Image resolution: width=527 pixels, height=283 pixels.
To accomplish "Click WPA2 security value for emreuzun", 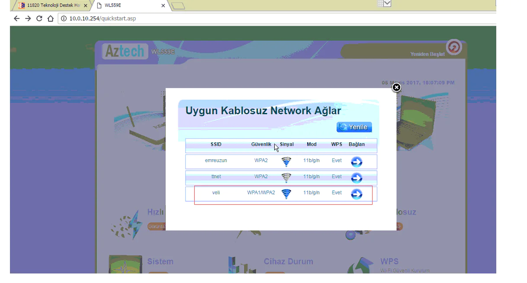I will pyautogui.click(x=261, y=161).
